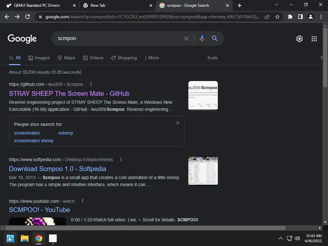Switch to Maps results
328x246 pixels.
tap(66, 58)
